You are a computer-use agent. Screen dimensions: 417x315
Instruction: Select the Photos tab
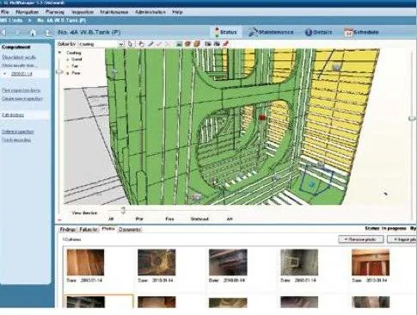pos(108,229)
